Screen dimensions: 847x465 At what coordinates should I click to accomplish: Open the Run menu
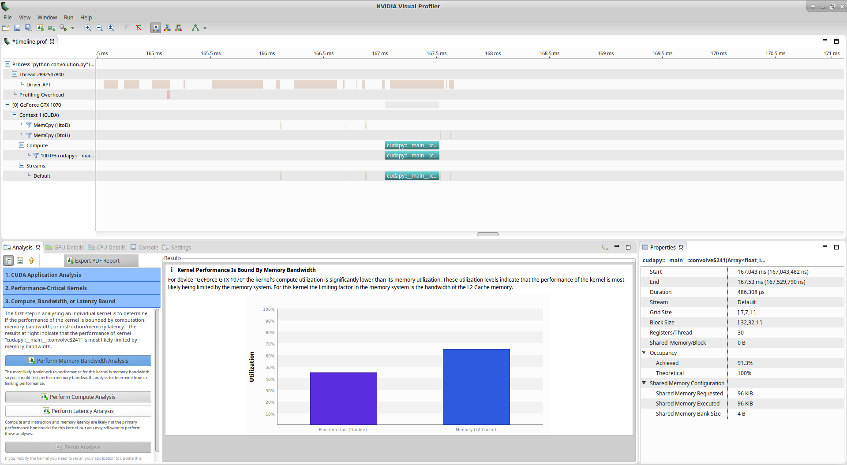68,17
